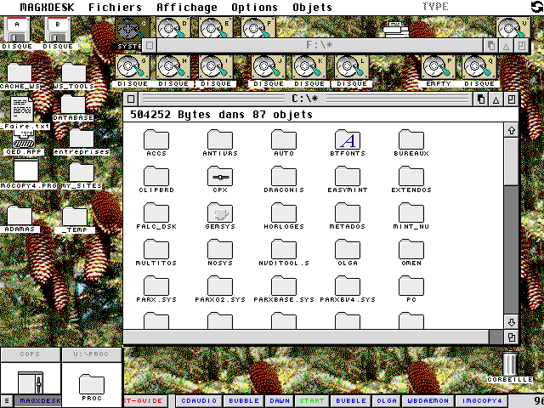Viewport: 544px width, 408px height.
Task: Open the Fichiers menu
Action: pos(116,8)
